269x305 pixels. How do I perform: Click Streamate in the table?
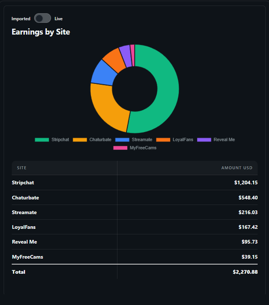[24, 212]
